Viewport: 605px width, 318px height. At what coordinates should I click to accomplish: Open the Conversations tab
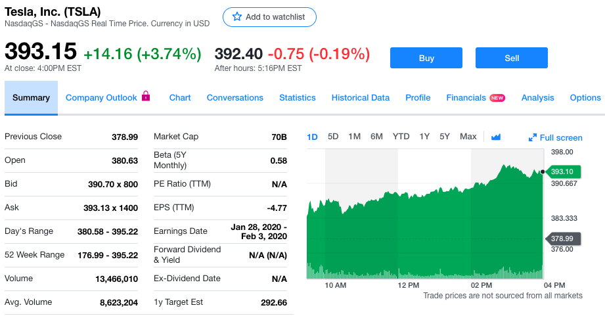coord(235,98)
